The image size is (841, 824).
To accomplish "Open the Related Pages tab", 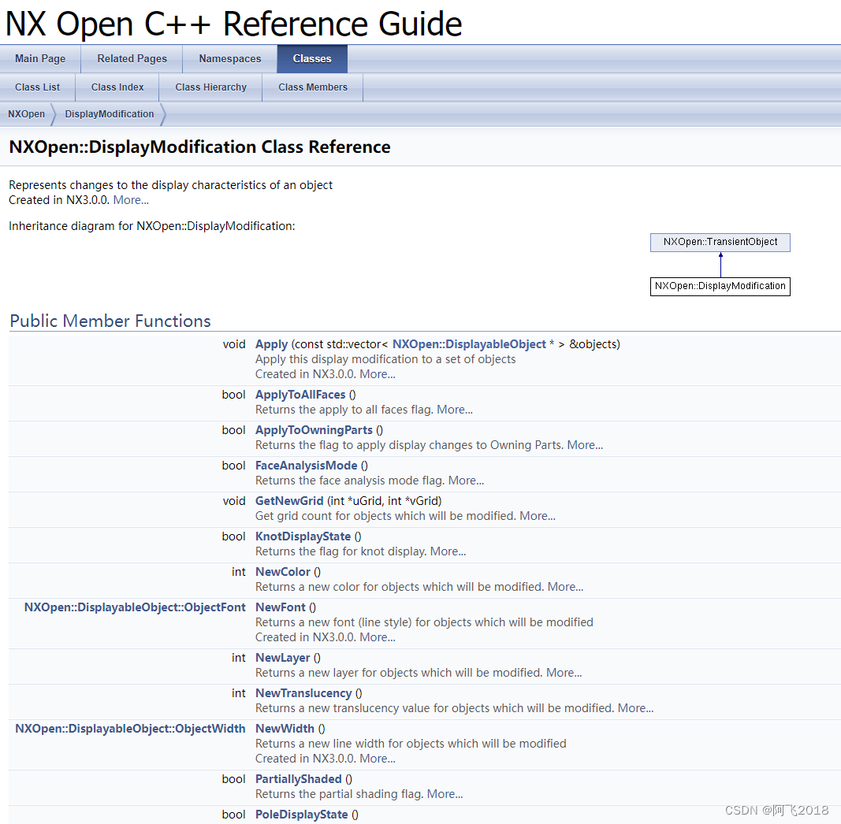I will point(132,58).
